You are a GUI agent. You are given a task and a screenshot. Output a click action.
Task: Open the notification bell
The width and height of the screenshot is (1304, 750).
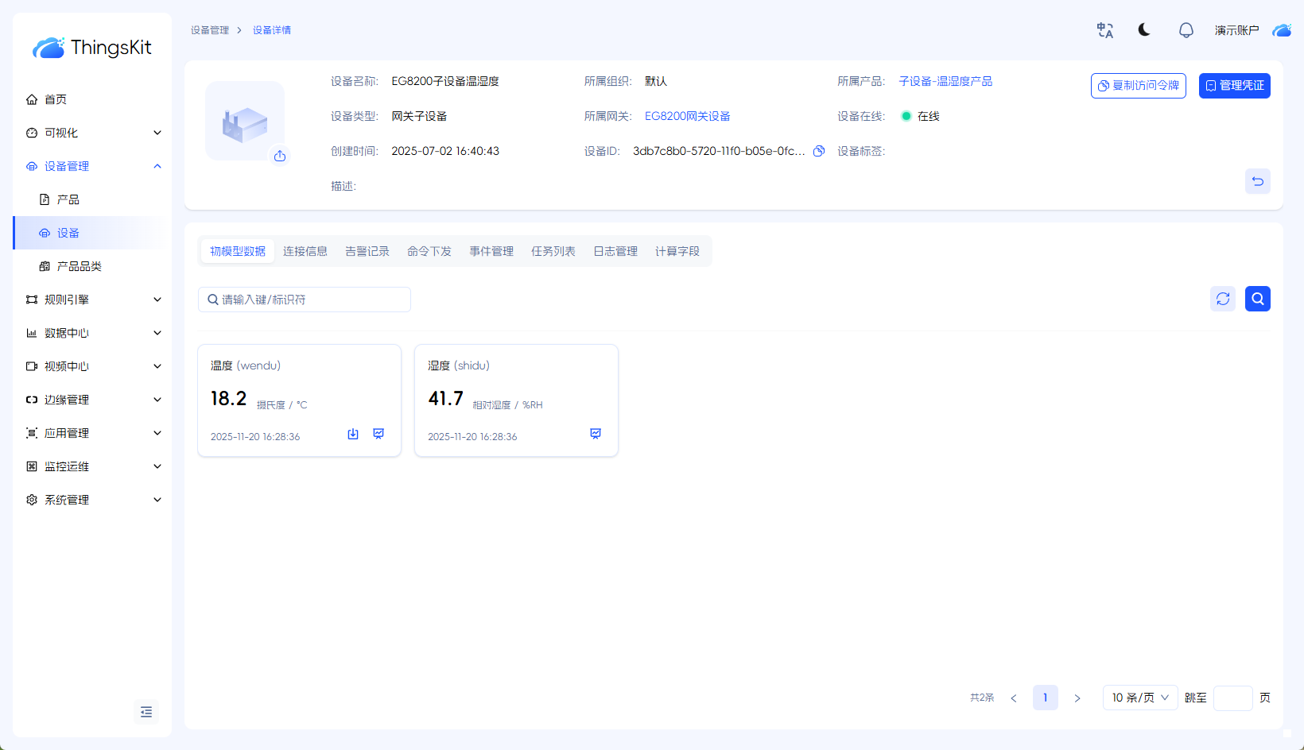[x=1186, y=30]
